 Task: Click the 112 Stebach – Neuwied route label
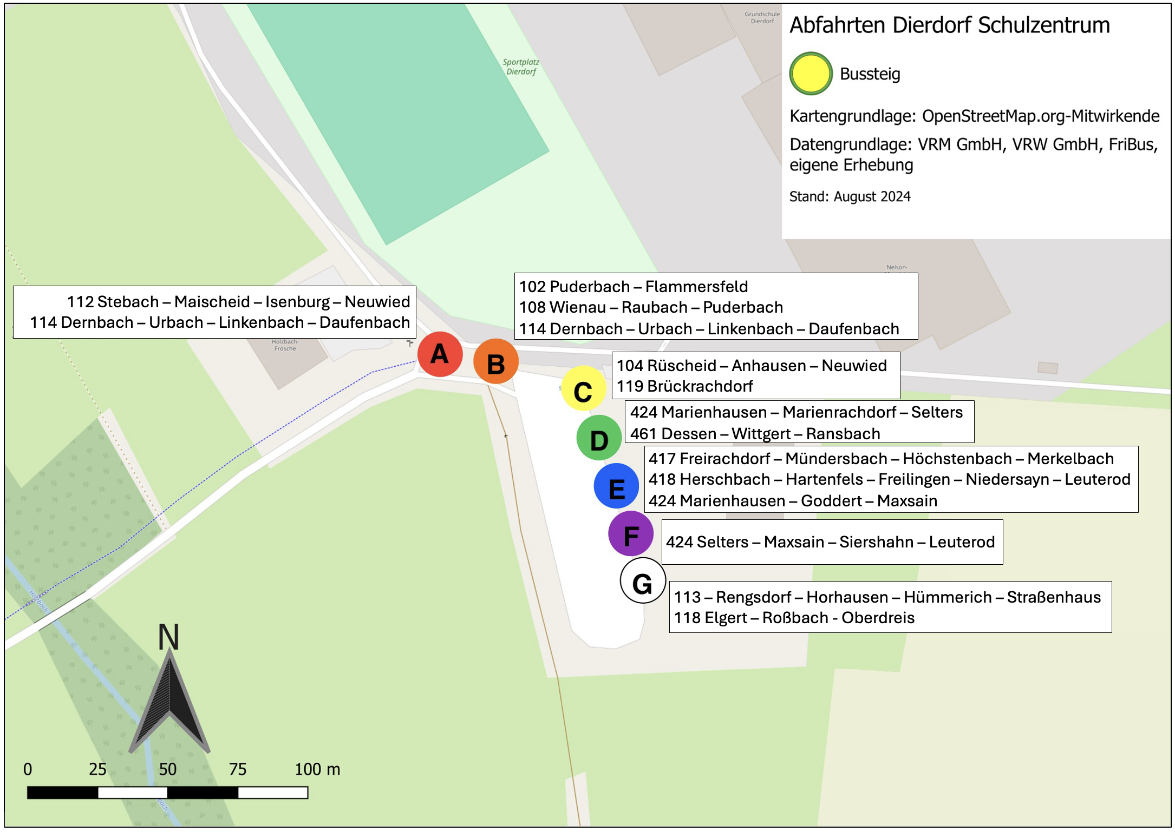point(238,302)
